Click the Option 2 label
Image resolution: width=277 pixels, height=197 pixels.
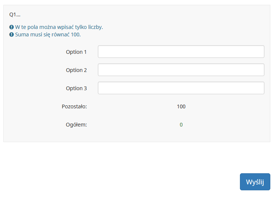click(76, 70)
